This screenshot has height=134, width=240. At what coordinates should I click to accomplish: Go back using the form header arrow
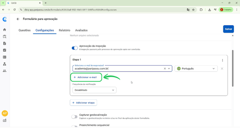pyautogui.click(x=18, y=19)
